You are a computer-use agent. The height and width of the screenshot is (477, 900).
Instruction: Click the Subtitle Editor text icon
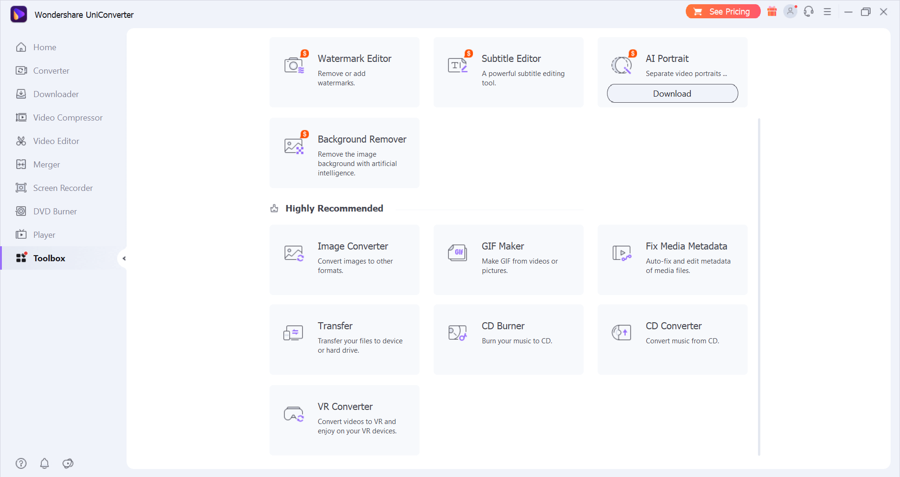tap(458, 65)
